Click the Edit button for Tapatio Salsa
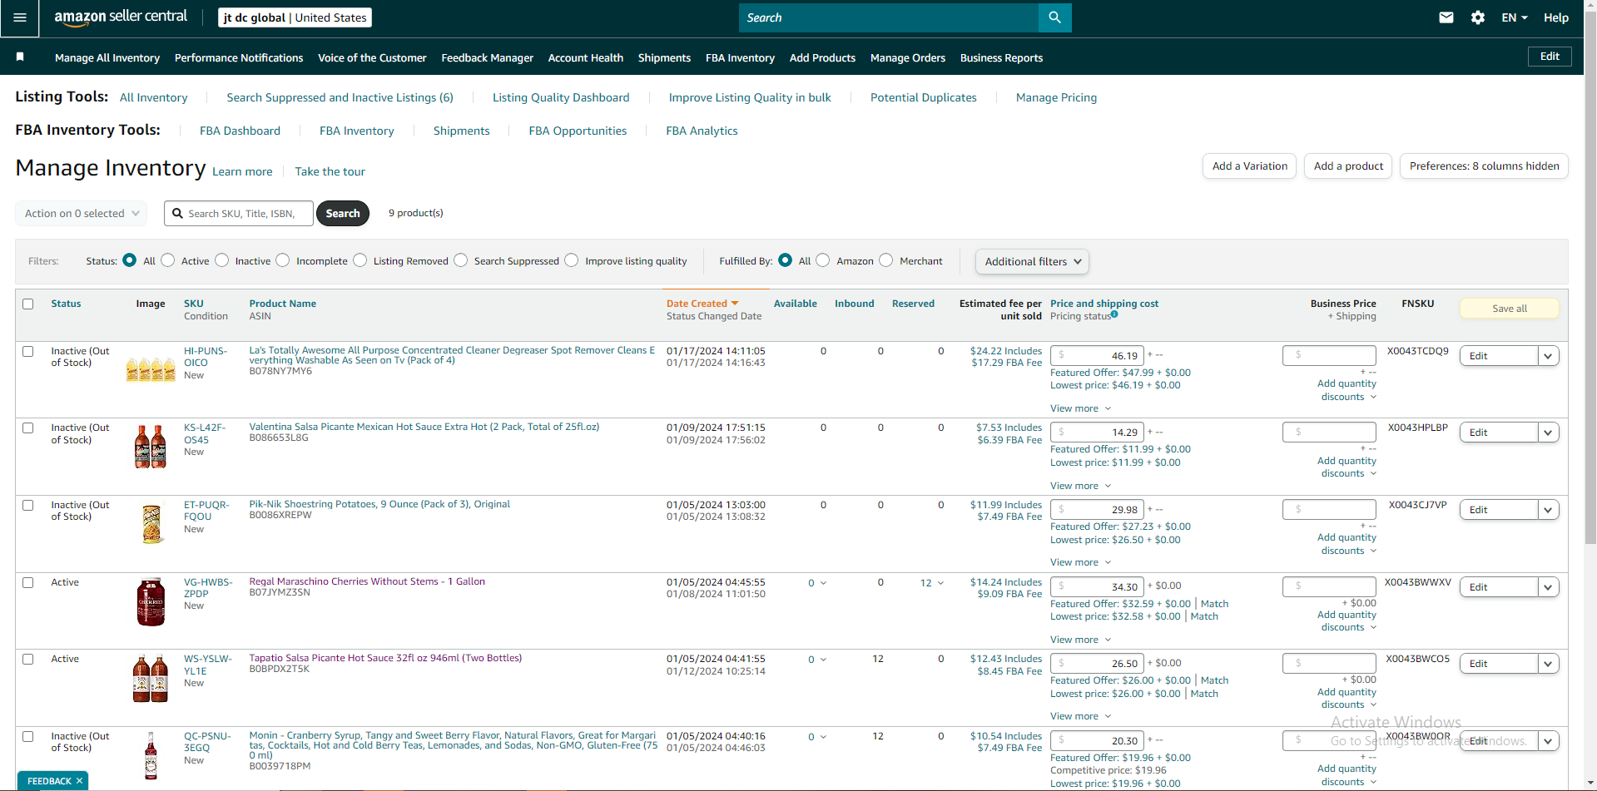The image size is (1597, 791). [1498, 664]
